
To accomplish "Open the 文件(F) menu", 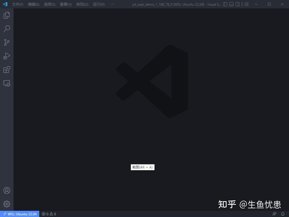I will pyautogui.click(x=18, y=4).
